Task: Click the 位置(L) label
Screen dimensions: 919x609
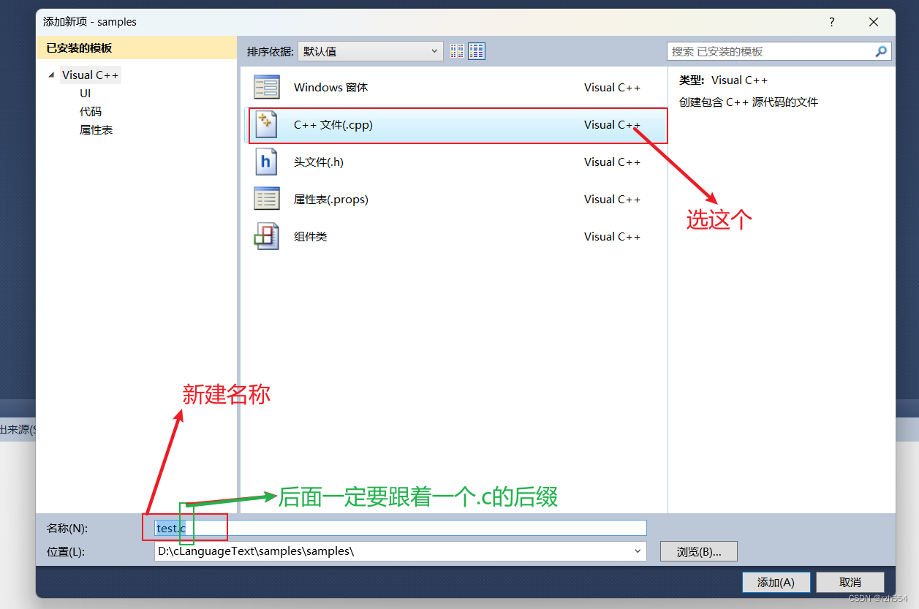Action: (x=66, y=551)
